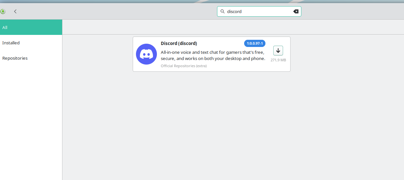The width and height of the screenshot is (404, 180).
Task: Click the green download icon in header
Action: pyautogui.click(x=3, y=11)
